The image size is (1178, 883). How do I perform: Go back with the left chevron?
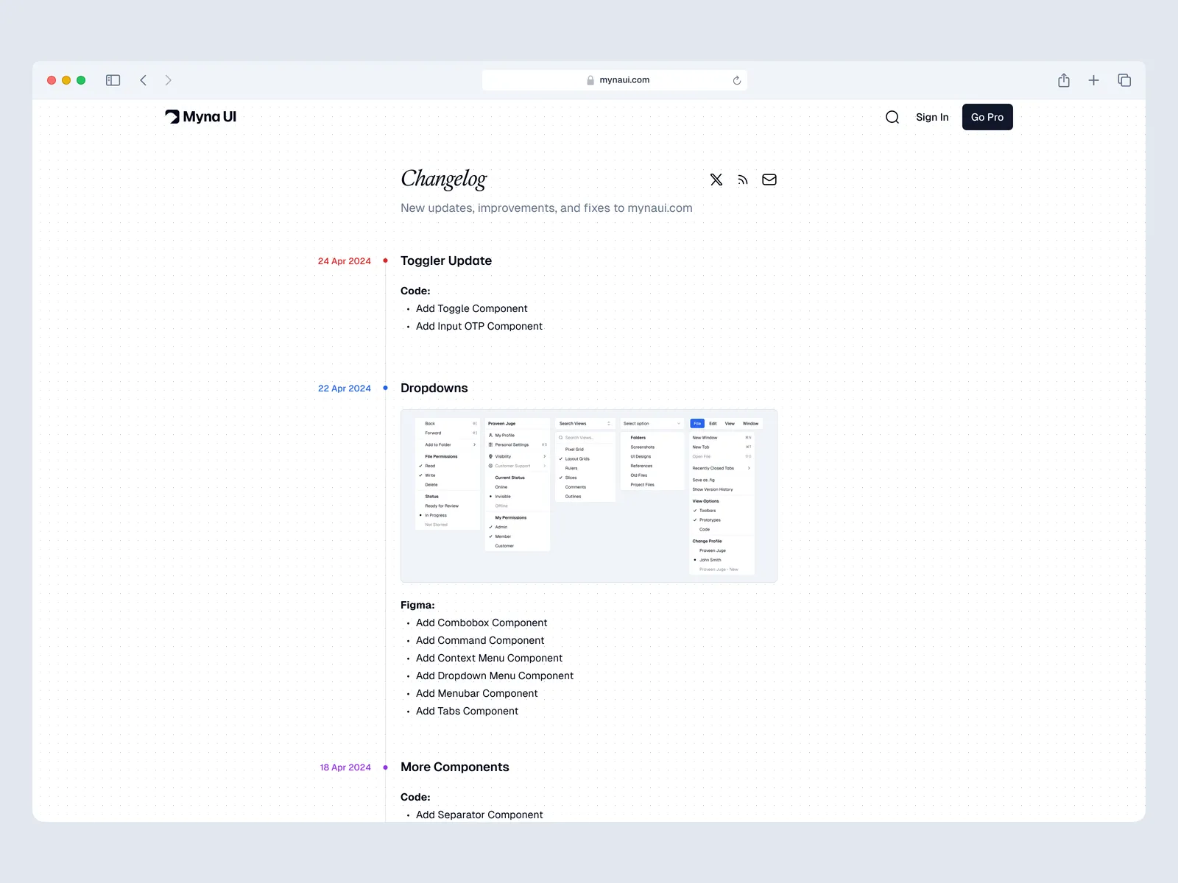144,80
